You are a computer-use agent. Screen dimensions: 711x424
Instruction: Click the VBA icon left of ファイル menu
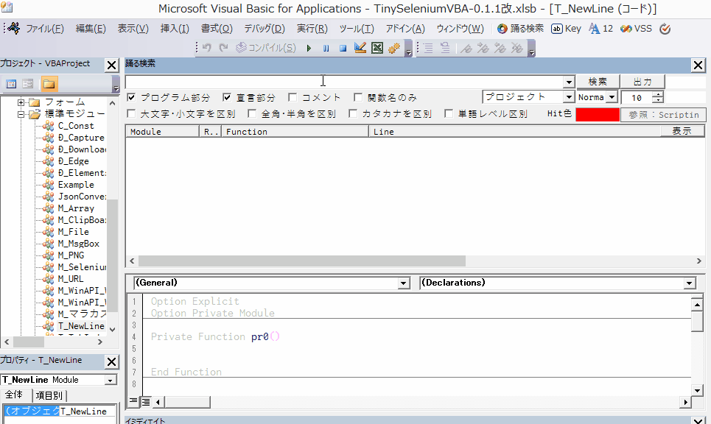(x=13, y=29)
